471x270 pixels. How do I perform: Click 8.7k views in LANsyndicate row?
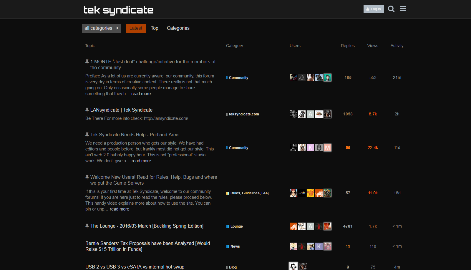pyautogui.click(x=373, y=114)
